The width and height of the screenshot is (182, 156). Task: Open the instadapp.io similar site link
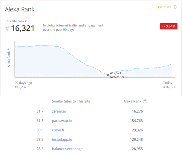point(62,139)
